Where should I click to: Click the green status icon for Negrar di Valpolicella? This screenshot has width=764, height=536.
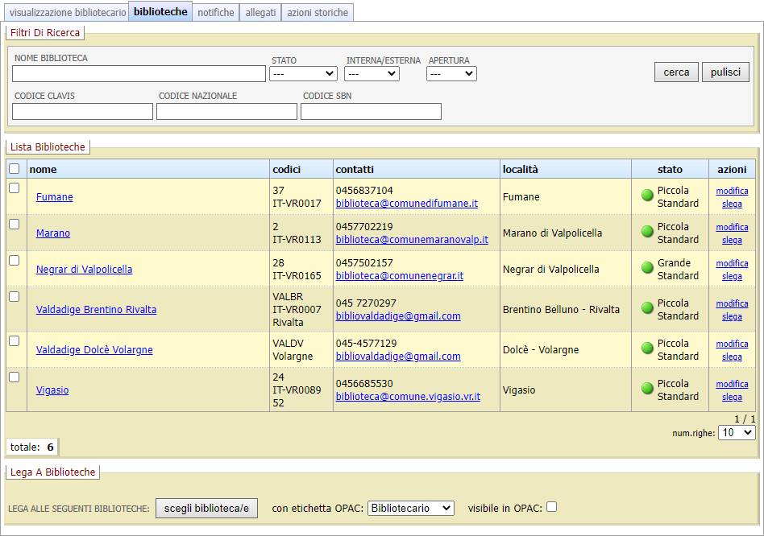[647, 267]
